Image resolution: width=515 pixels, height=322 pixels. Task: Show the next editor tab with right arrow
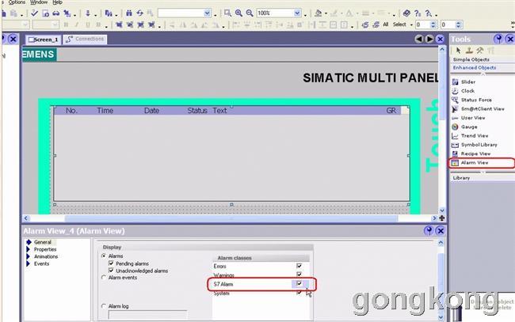[x=429, y=39]
